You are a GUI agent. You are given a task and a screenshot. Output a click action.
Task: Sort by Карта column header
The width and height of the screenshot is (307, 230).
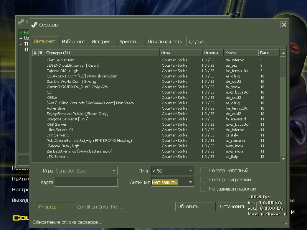[x=241, y=53]
